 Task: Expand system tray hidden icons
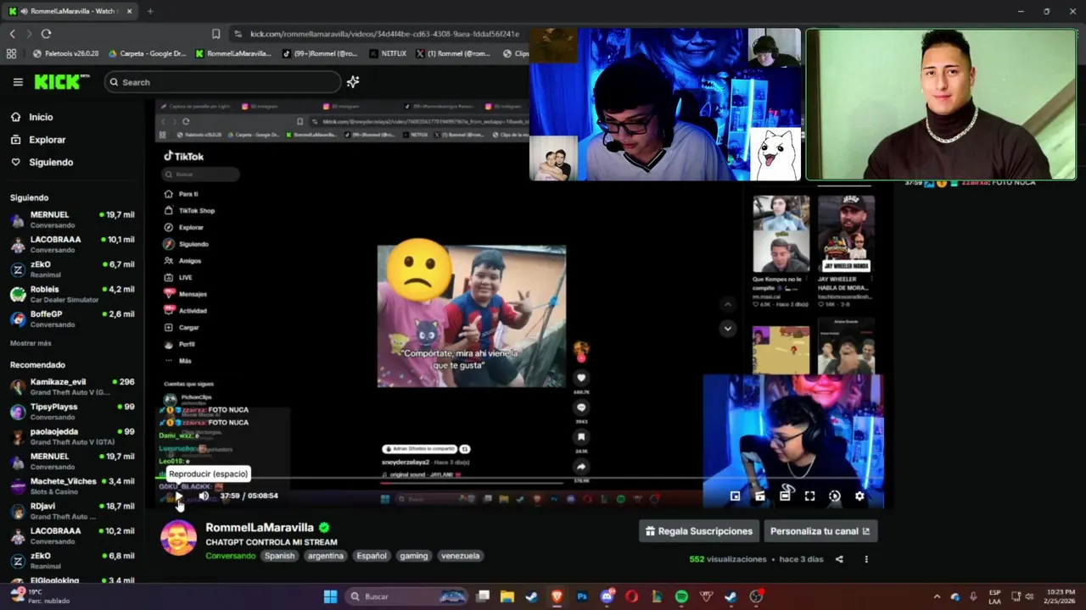[937, 596]
